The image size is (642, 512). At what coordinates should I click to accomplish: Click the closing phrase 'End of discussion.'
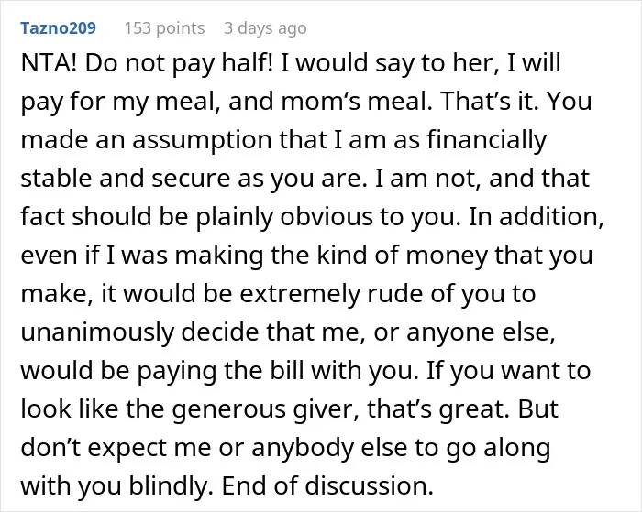(327, 485)
